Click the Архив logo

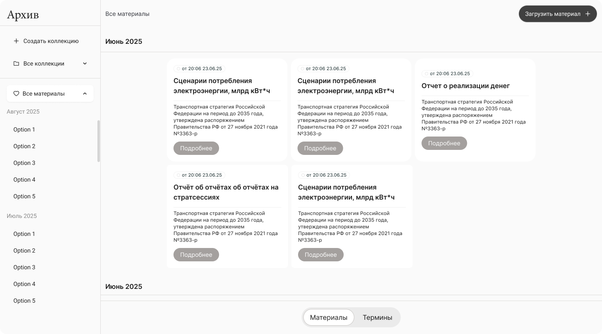pyautogui.click(x=23, y=15)
